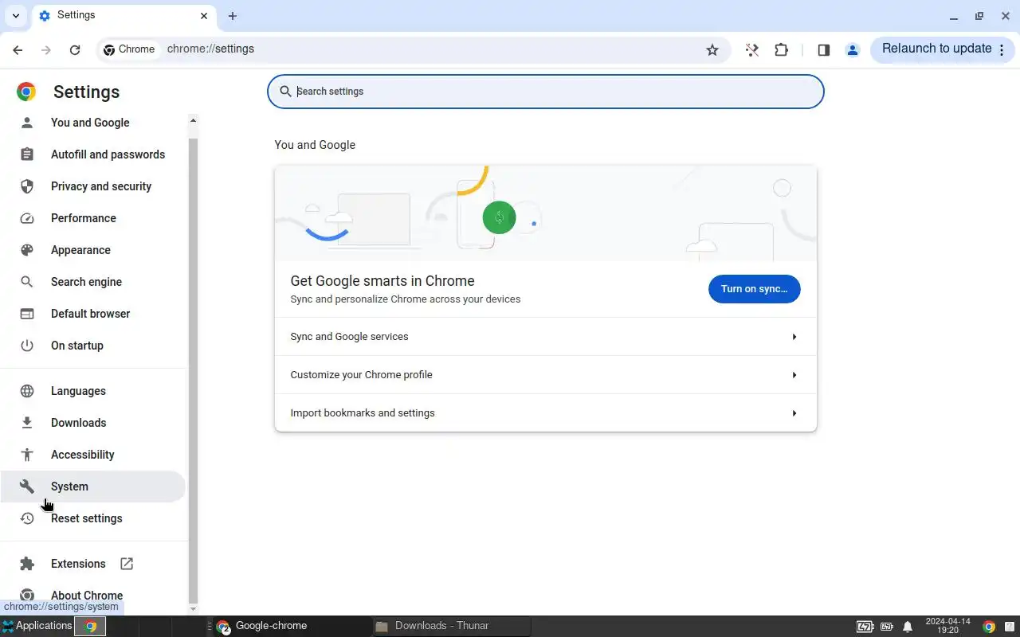Click the Accessibility figure icon
The image size is (1020, 637).
pyautogui.click(x=27, y=455)
